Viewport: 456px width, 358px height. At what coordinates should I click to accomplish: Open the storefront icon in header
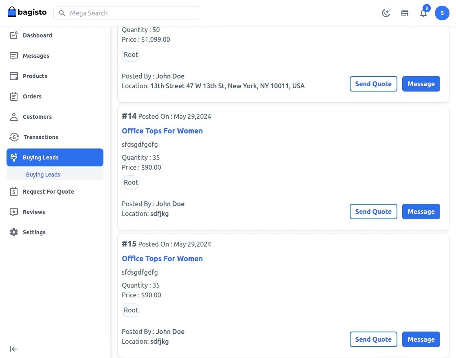[x=405, y=13]
